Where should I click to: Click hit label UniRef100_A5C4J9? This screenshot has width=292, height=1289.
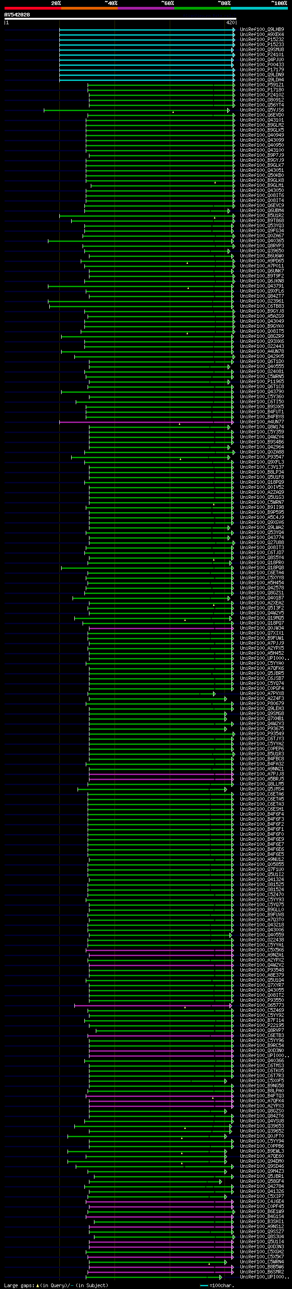(262, 518)
